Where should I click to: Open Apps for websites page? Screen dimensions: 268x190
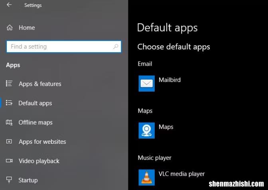(x=42, y=142)
